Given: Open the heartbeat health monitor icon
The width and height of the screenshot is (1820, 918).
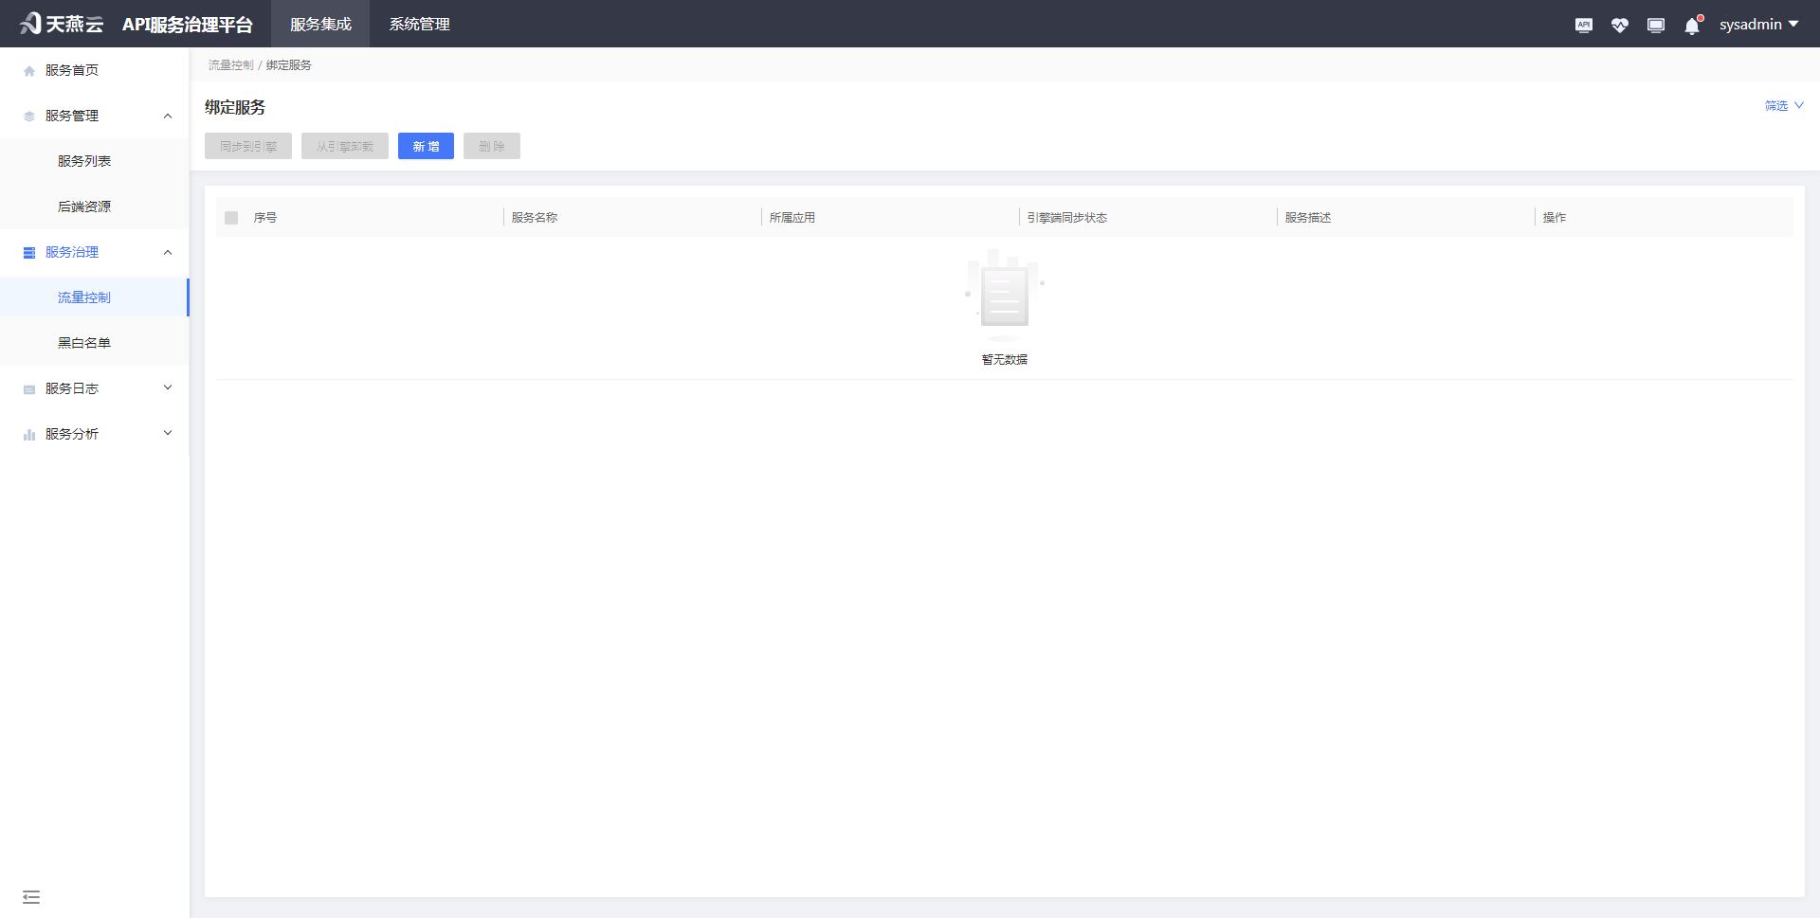Looking at the screenshot, I should [x=1619, y=25].
